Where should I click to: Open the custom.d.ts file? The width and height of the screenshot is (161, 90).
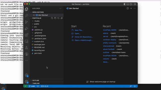[47, 41]
